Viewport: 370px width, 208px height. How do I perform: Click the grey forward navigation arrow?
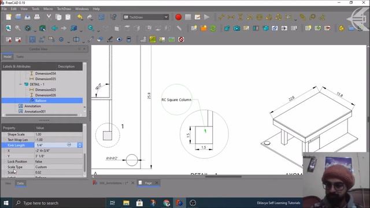[64, 28]
